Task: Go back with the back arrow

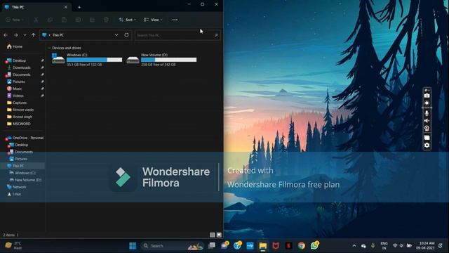Action: (x=6, y=35)
